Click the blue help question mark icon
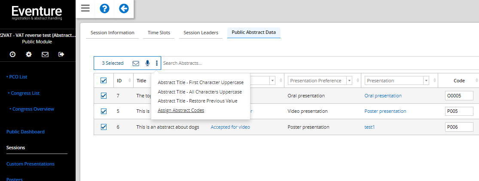The image size is (479, 181). pyautogui.click(x=104, y=9)
